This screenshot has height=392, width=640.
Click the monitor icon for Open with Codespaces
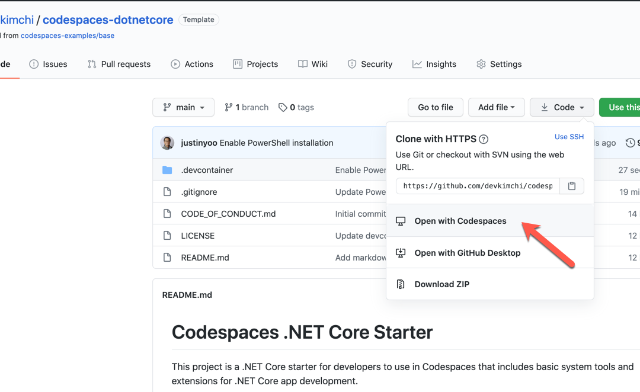pos(401,221)
